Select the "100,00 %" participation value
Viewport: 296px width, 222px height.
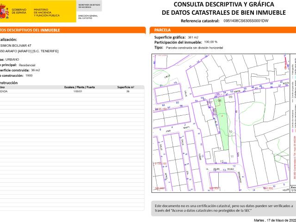211,42
